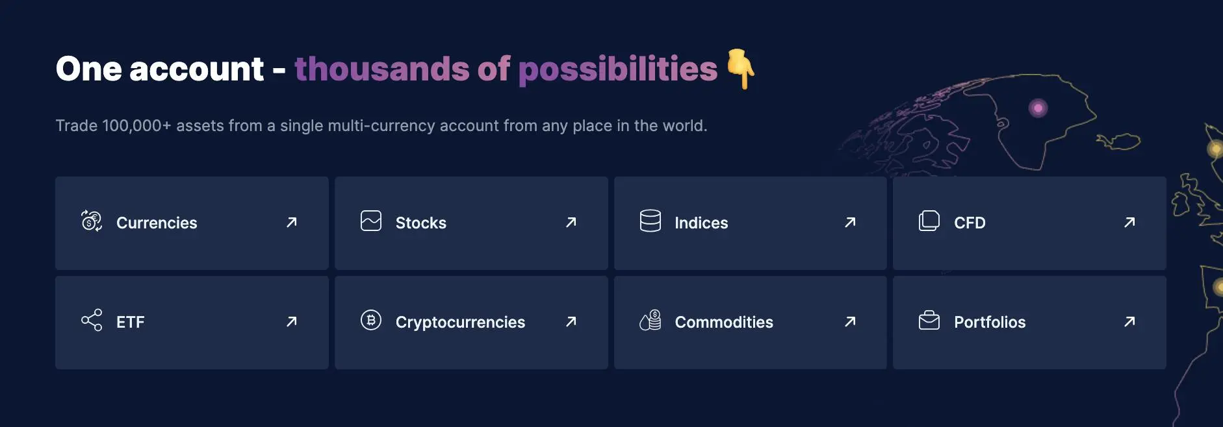The image size is (1223, 427).
Task: Go to the Portfolios label link
Action: (x=990, y=322)
